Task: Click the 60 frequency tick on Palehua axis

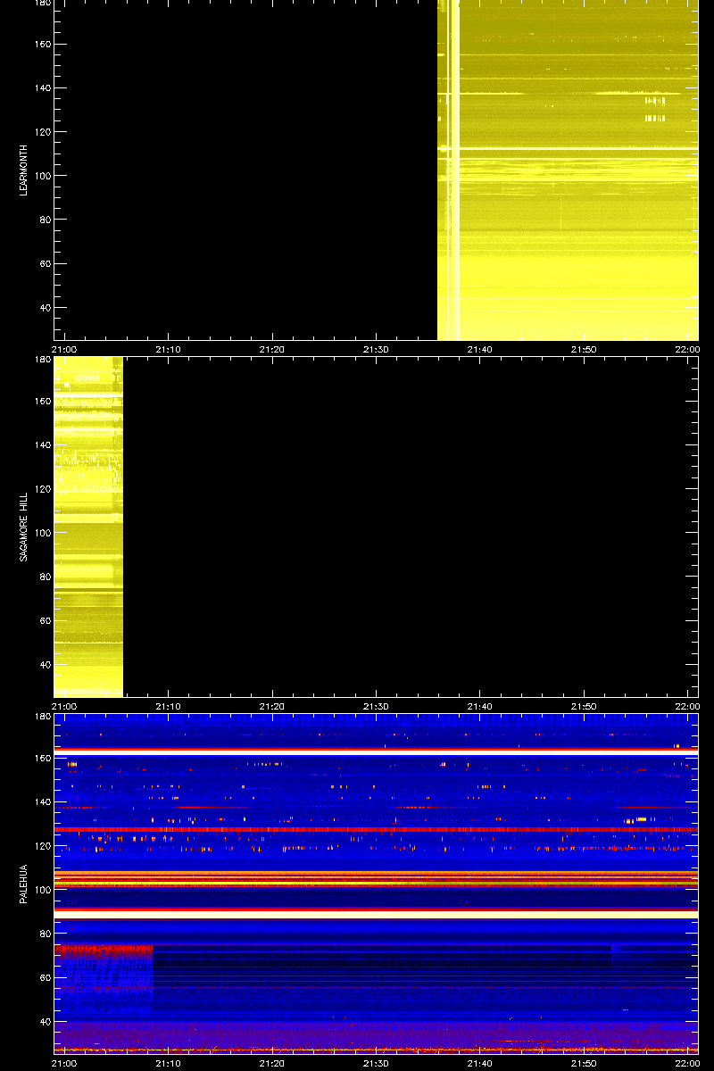Action: coord(44,977)
